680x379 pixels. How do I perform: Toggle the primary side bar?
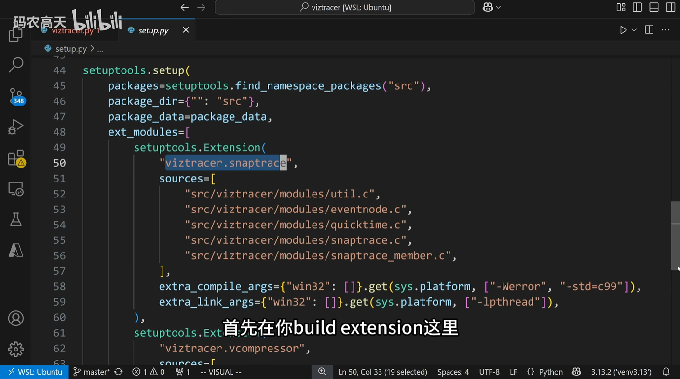coord(637,7)
